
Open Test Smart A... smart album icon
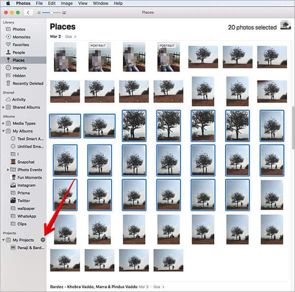(13, 139)
